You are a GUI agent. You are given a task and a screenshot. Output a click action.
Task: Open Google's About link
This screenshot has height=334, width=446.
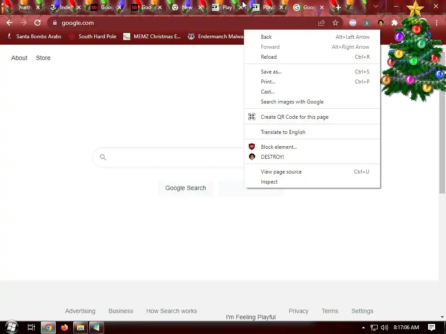(x=19, y=58)
